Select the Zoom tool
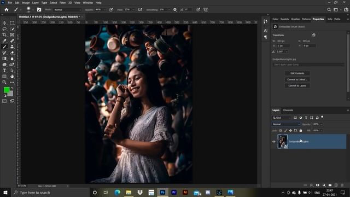This screenshot has width=350, height=197. point(4,82)
